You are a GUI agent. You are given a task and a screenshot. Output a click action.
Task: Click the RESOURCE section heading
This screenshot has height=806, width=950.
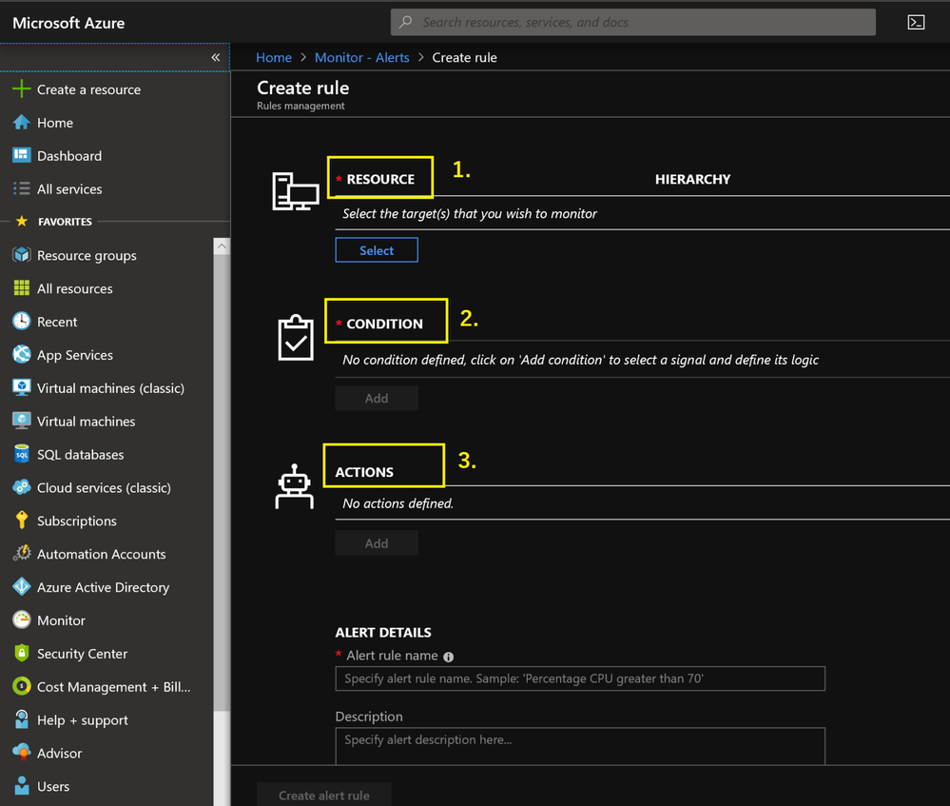pyautogui.click(x=380, y=179)
